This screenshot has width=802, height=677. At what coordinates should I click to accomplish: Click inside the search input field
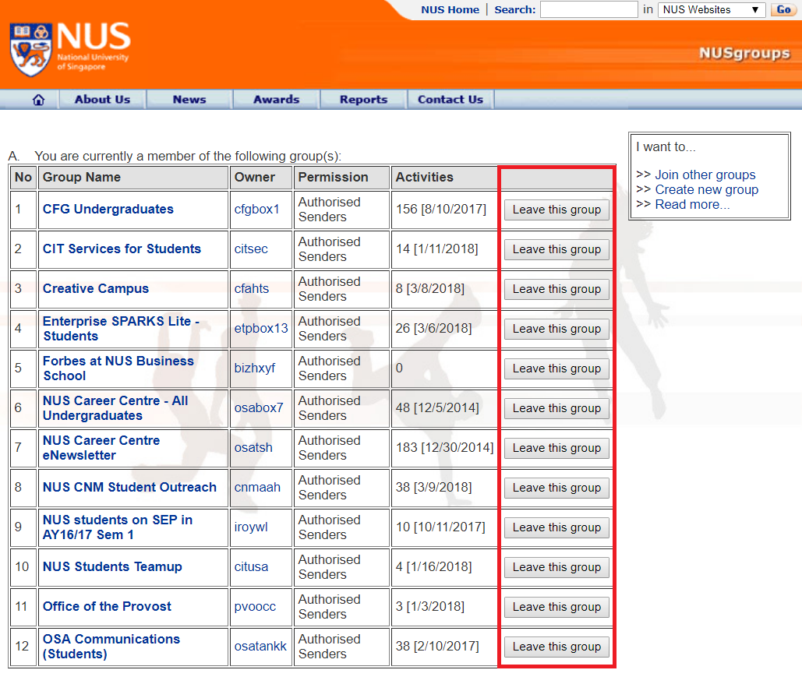coord(588,10)
